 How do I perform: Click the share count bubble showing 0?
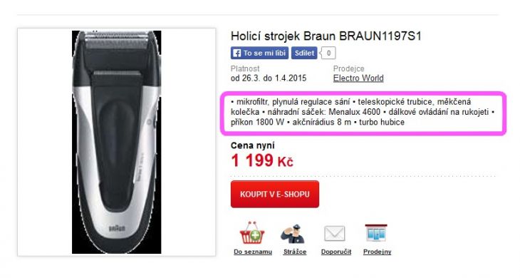coord(328,53)
